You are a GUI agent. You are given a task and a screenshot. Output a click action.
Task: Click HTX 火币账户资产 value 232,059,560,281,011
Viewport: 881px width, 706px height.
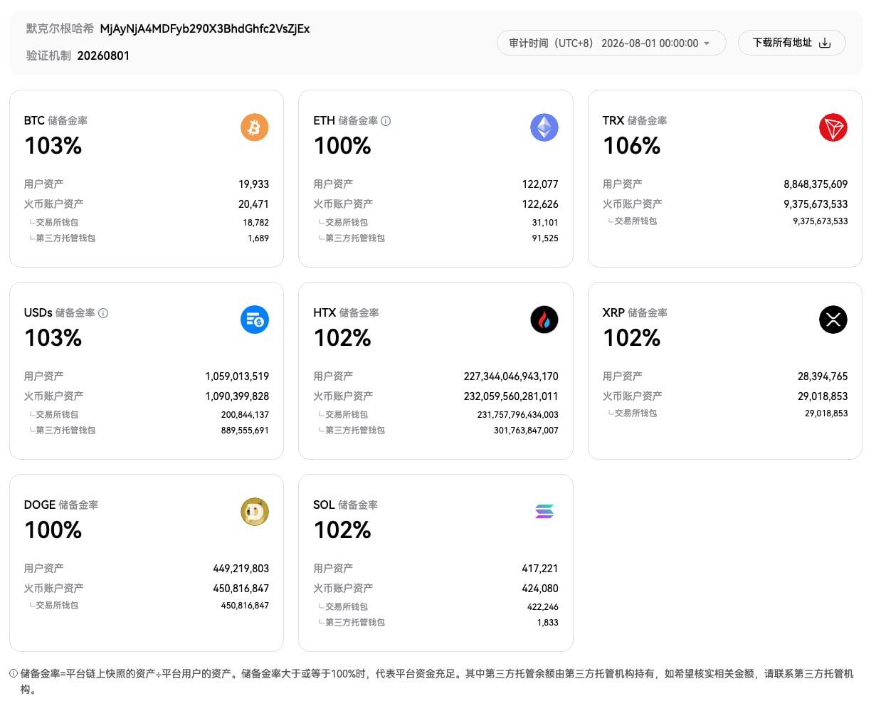point(511,396)
